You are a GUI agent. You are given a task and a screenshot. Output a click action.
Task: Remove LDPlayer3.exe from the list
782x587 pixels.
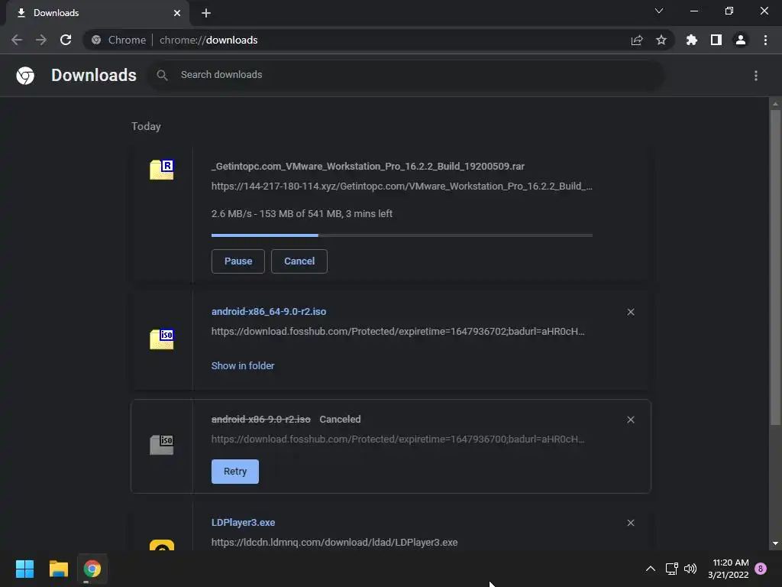[631, 523]
